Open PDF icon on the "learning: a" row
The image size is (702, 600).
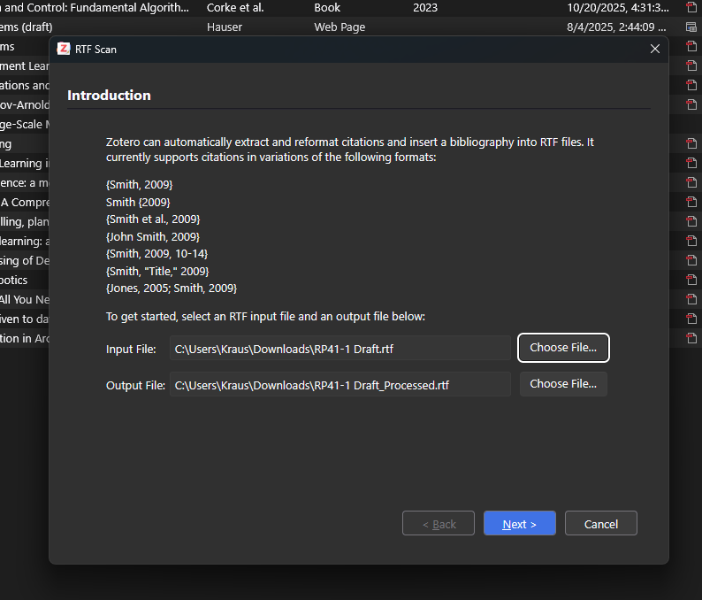691,241
